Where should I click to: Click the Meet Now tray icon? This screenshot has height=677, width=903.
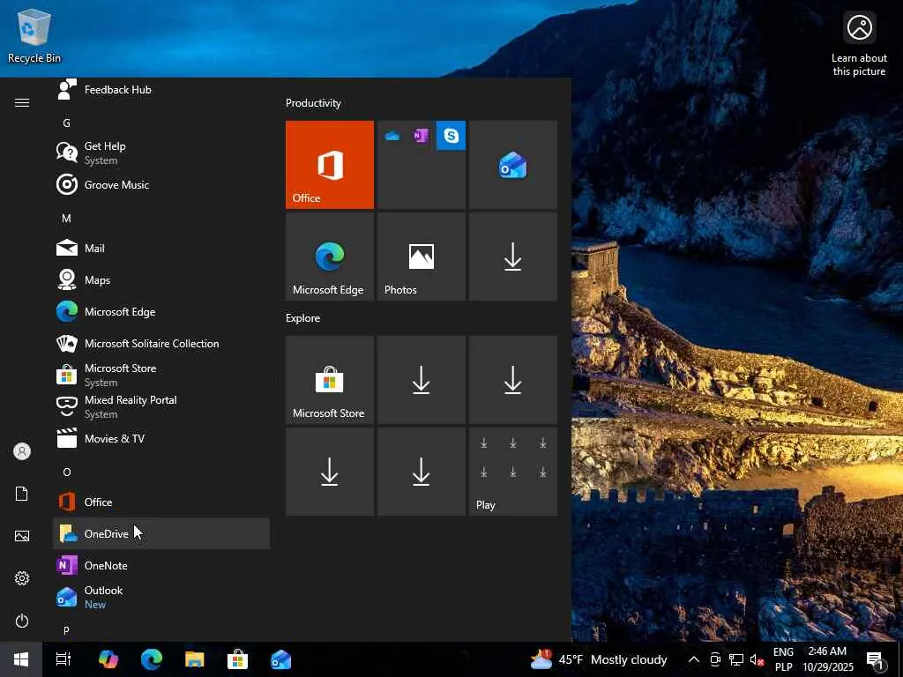pos(714,659)
